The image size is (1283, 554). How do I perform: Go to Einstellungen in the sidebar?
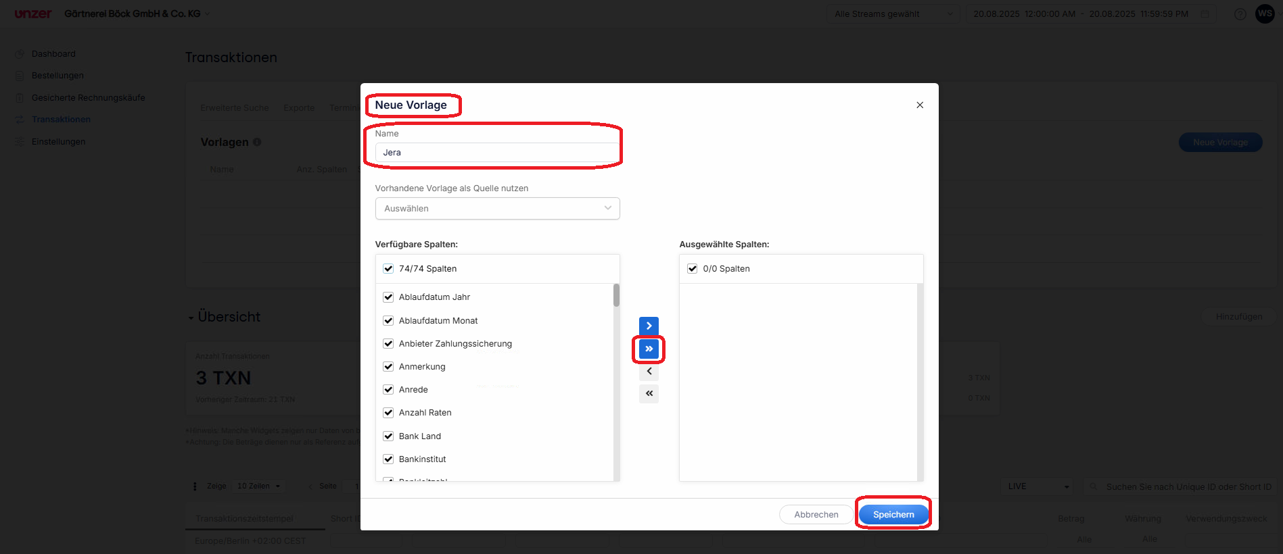(58, 142)
